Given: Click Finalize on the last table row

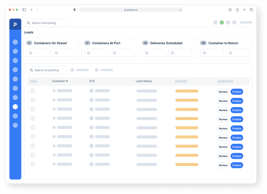Looking at the screenshot, I should click(x=237, y=165).
